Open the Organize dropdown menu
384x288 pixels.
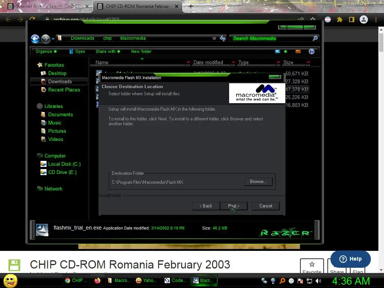[x=46, y=51]
